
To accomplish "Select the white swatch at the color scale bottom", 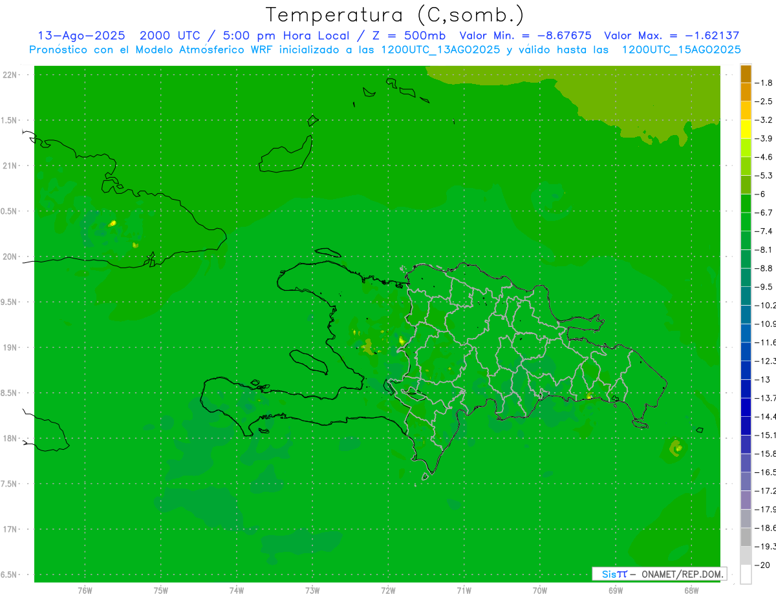I will [746, 574].
